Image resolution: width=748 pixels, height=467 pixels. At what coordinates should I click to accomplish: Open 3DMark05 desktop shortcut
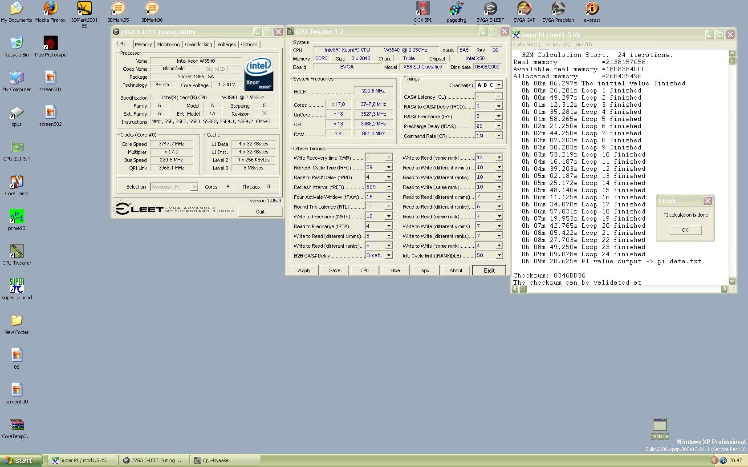pyautogui.click(x=118, y=12)
